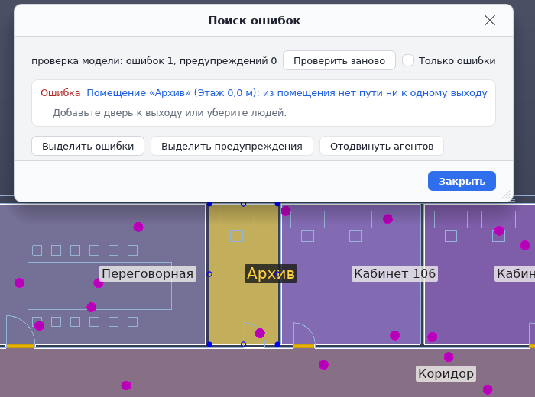Click «Отодвинуть агентов» button

tap(381, 146)
